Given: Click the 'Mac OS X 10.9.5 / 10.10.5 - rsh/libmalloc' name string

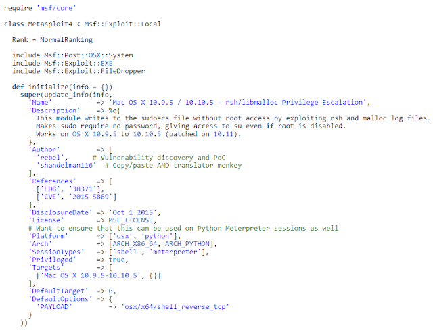Looking at the screenshot, I should tap(237, 102).
